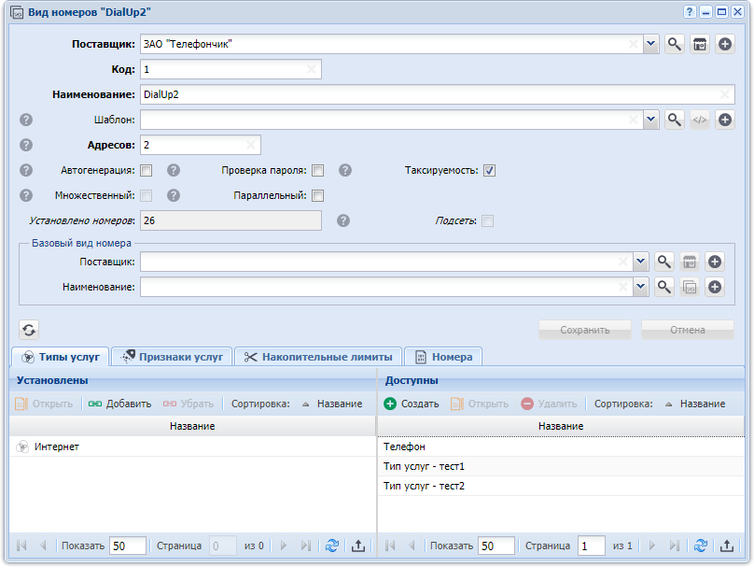Click the refresh form icon above the tabs
Viewport: 754px width, 567px height.
(x=29, y=330)
